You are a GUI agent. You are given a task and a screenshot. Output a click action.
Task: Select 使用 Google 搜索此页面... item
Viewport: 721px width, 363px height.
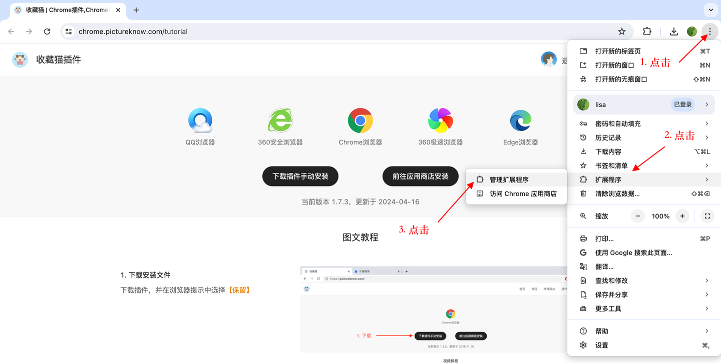[644, 252]
